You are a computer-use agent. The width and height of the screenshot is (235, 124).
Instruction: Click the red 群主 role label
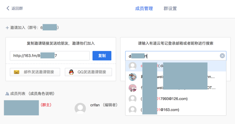point(46,105)
